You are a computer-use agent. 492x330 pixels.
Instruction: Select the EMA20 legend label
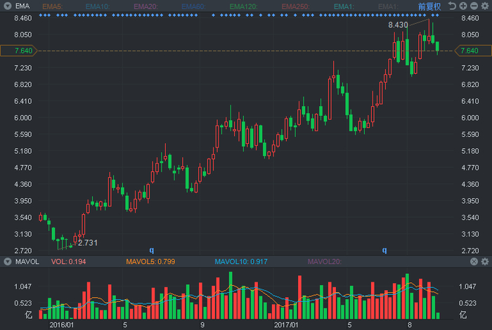[x=146, y=6]
